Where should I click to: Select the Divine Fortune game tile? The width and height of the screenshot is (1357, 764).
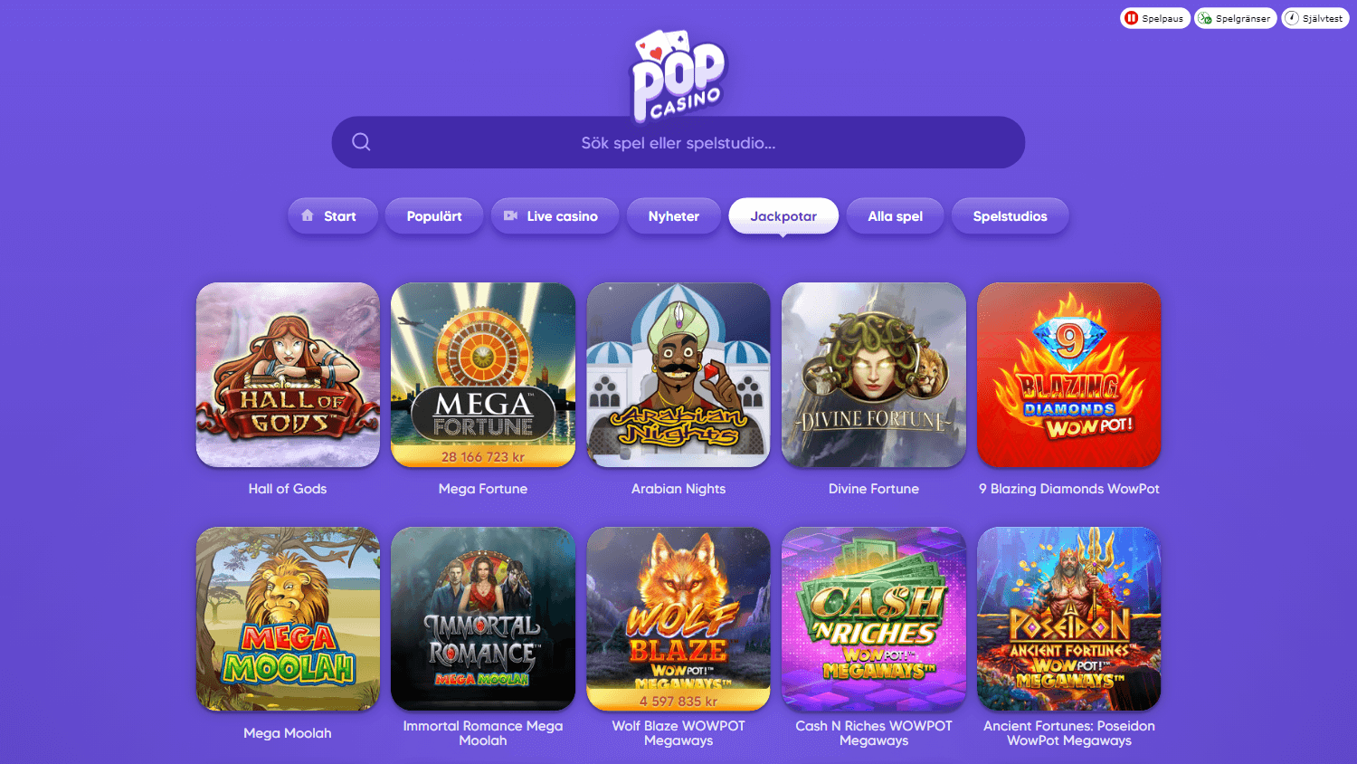pyautogui.click(x=874, y=375)
